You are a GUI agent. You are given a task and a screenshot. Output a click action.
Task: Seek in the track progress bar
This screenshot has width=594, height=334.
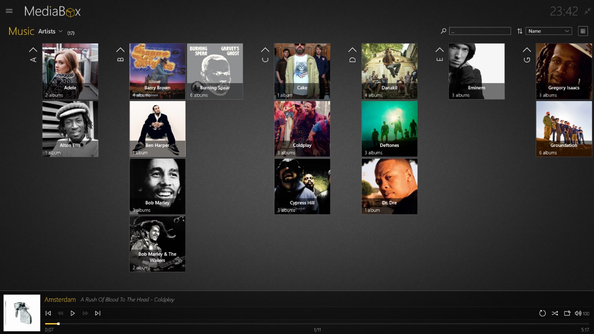click(317, 324)
